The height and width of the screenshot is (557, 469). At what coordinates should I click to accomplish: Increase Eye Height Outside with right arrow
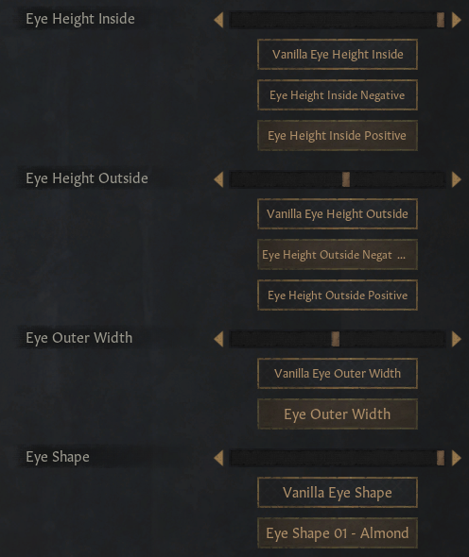tap(456, 179)
